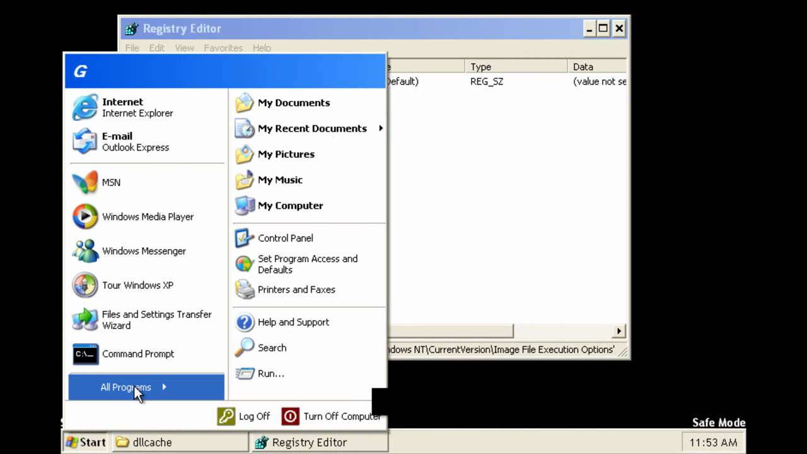807x454 pixels.
Task: Open the Windows Messenger icon
Action: (85, 251)
